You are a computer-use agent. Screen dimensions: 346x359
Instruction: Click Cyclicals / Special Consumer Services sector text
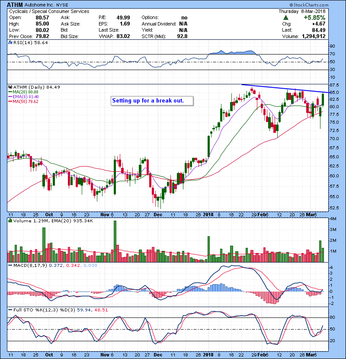pos(49,11)
